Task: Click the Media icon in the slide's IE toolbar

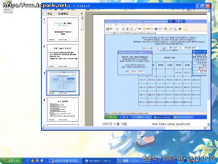Action: point(156,29)
